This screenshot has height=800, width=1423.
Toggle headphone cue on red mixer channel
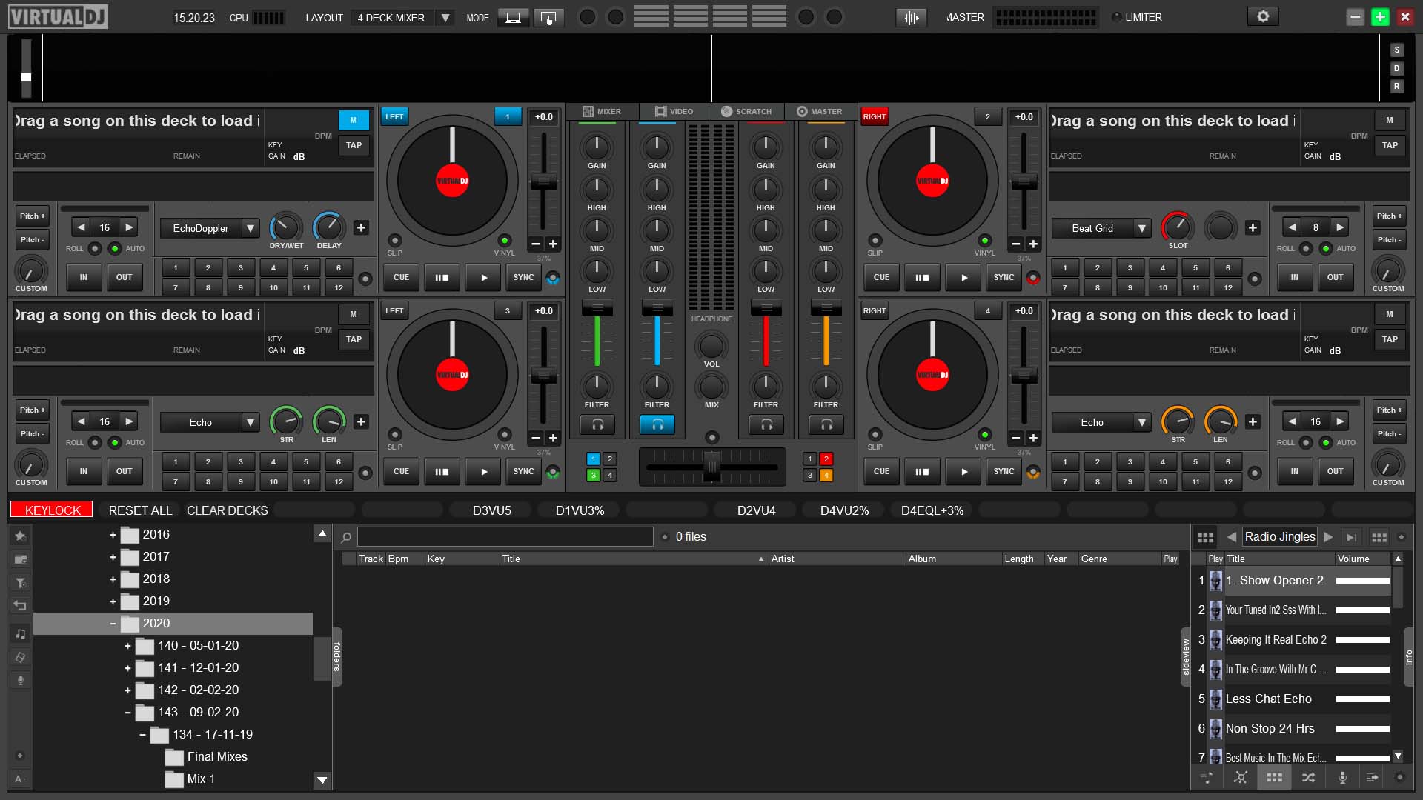[766, 424]
